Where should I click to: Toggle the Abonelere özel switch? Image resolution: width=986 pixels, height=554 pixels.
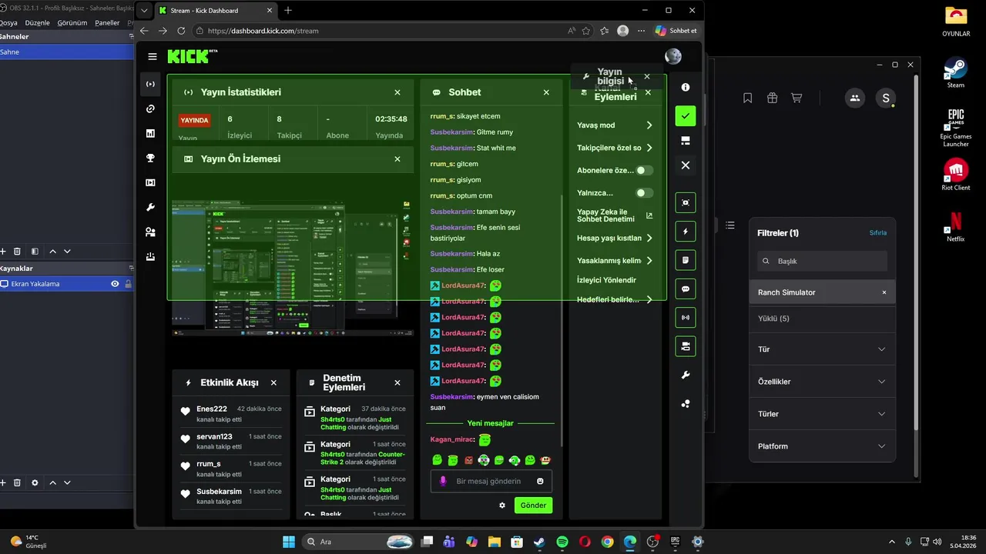[x=644, y=170]
